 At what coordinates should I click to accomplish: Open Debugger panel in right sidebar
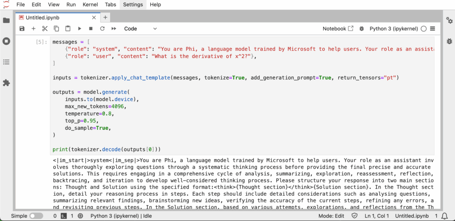449,41
